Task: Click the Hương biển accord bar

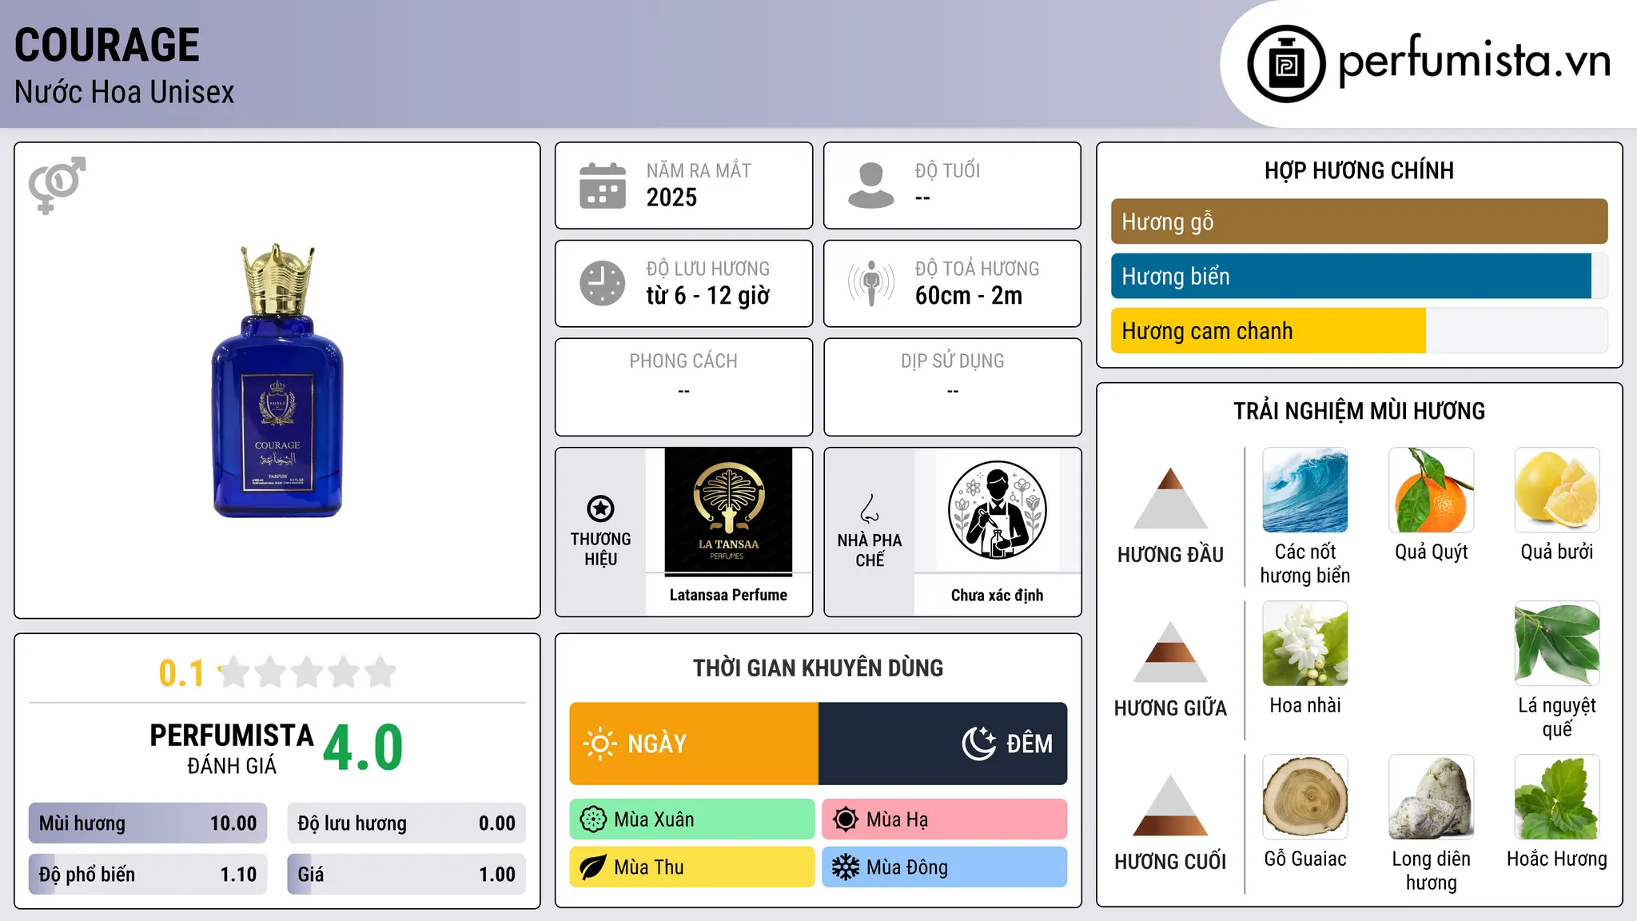Action: pyautogui.click(x=1360, y=276)
